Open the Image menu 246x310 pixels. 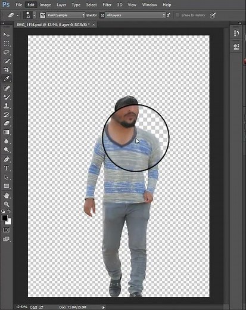(x=45, y=5)
